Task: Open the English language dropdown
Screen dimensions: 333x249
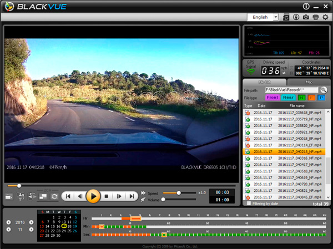Action: click(x=263, y=17)
